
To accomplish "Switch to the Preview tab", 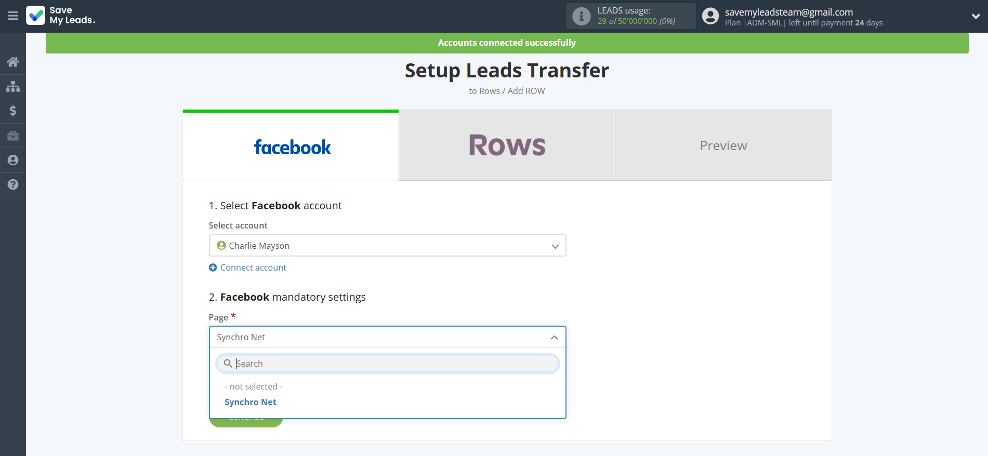I will coord(723,145).
